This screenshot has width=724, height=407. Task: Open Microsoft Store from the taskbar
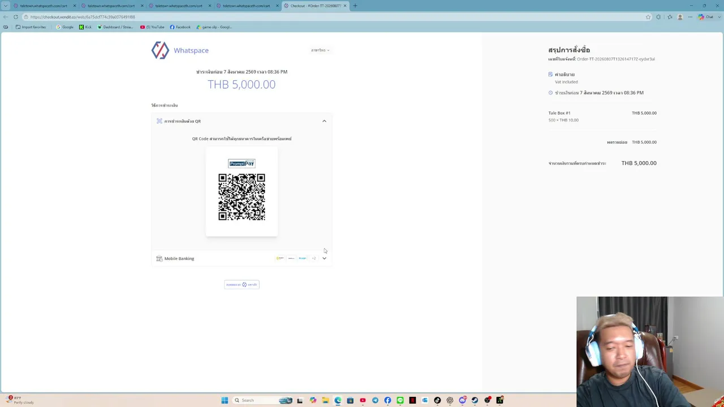coord(350,400)
